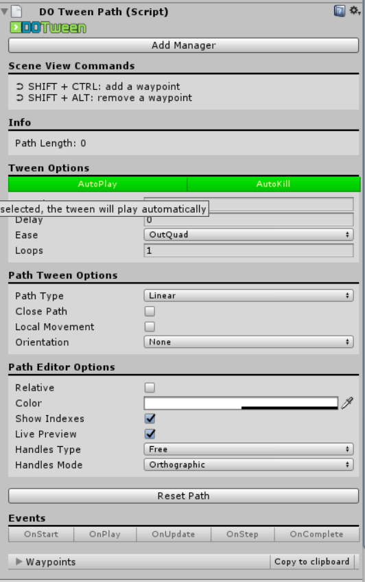The height and width of the screenshot is (582, 365).
Task: Select the OnComplete event tab
Action: (x=317, y=534)
